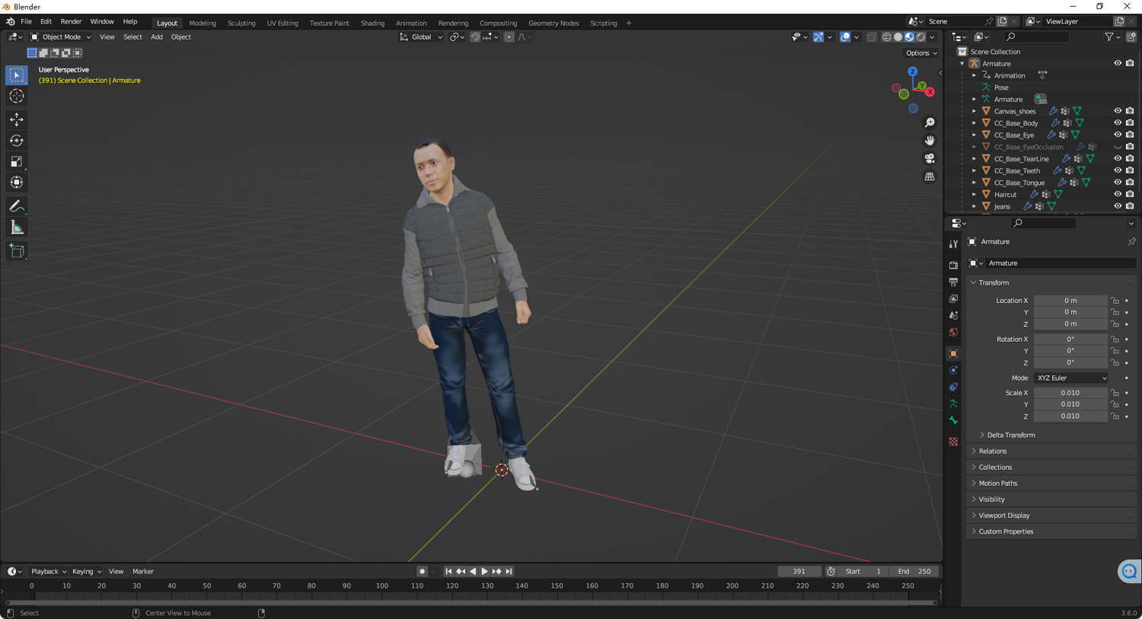
Task: Switch to orthographic view grid icon
Action: [x=930, y=177]
